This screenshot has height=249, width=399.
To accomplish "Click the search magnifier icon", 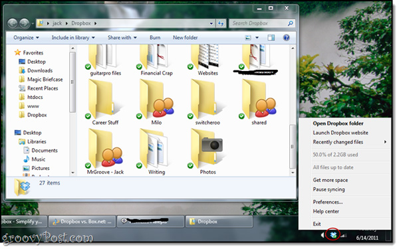I will click(x=290, y=23).
